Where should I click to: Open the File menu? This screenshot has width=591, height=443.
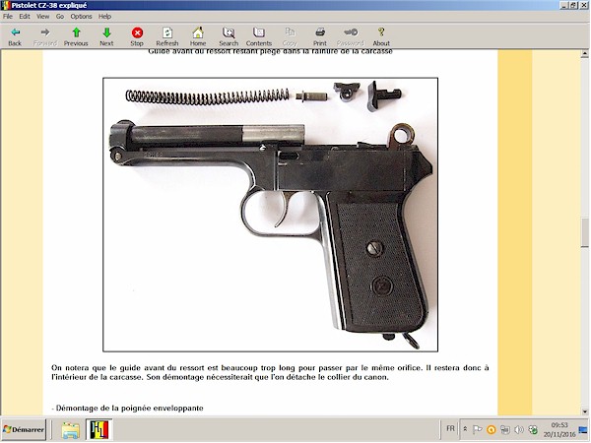click(x=8, y=17)
